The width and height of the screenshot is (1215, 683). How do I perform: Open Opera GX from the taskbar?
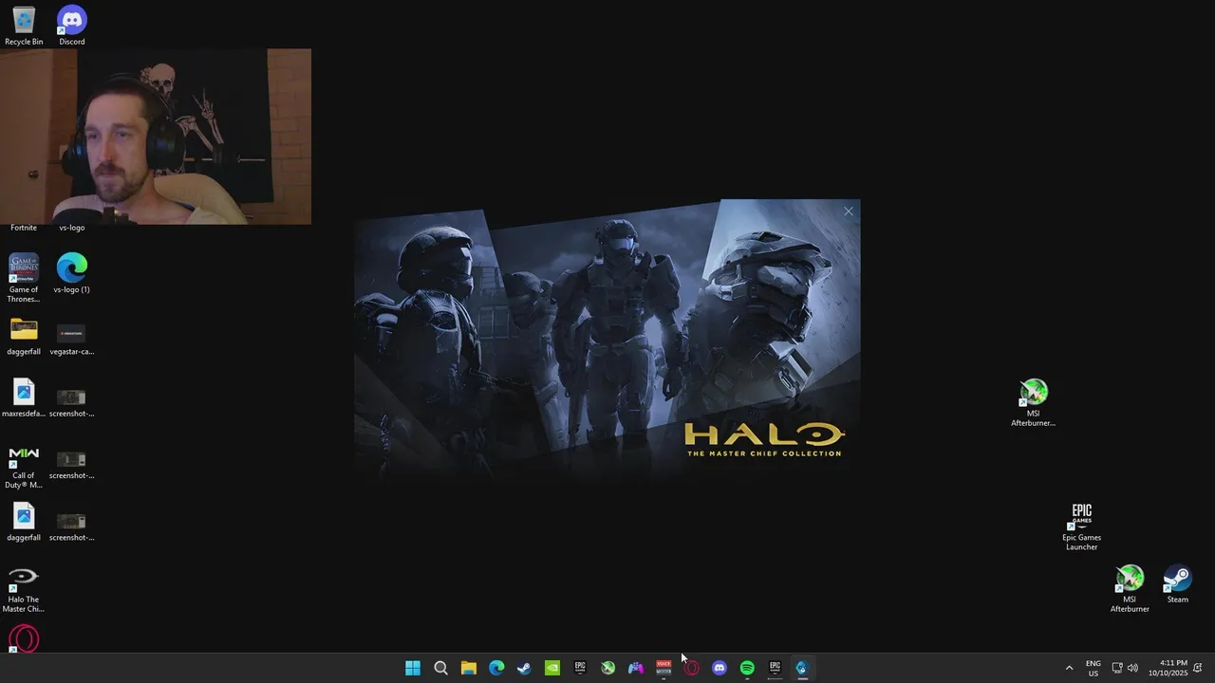click(x=692, y=668)
